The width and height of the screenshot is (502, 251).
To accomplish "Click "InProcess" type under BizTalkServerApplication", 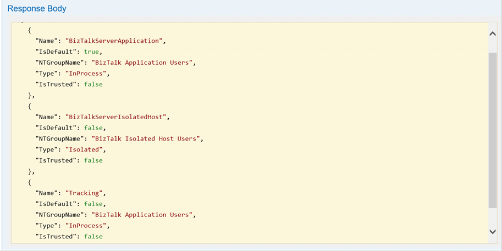I will [86, 74].
